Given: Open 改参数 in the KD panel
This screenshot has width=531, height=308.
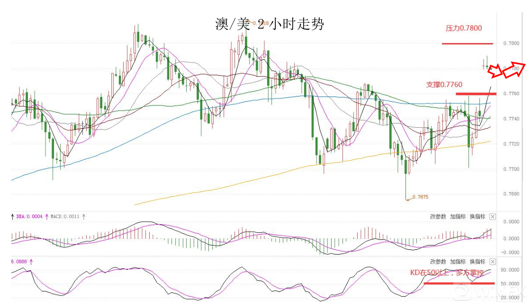Looking at the screenshot, I should click(438, 262).
